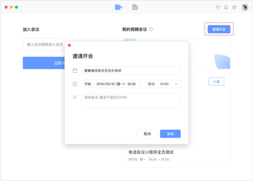The image size is (253, 181).
Task: Click the 立即入会 blue join button
Action: (44, 63)
